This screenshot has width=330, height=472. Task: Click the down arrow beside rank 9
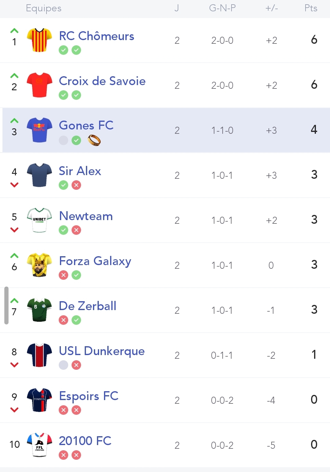14,410
